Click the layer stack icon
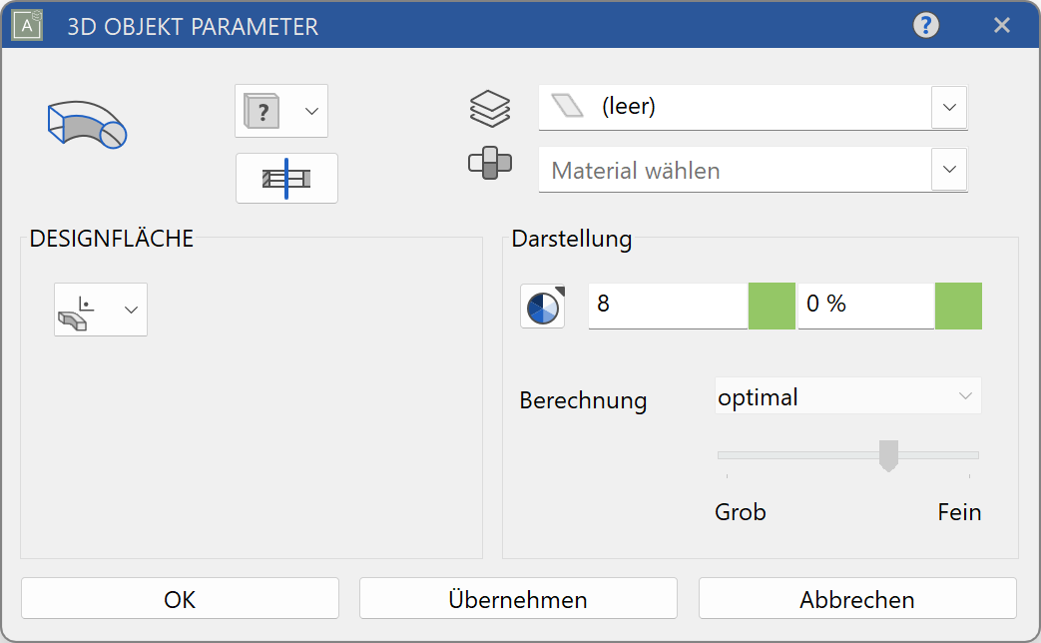The width and height of the screenshot is (1041, 643). (492, 107)
